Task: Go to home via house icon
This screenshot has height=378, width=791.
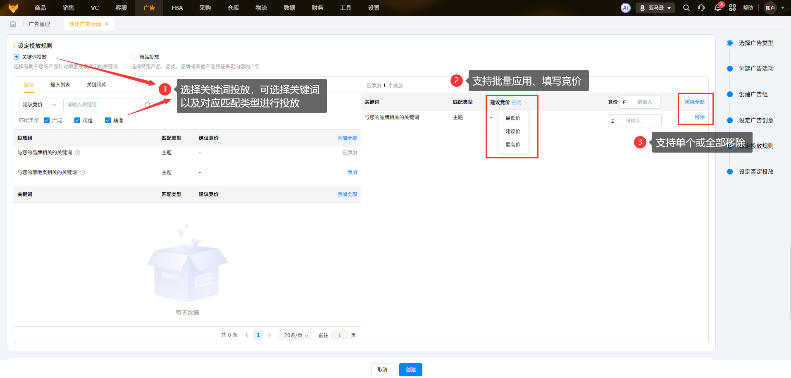Action: 13,24
